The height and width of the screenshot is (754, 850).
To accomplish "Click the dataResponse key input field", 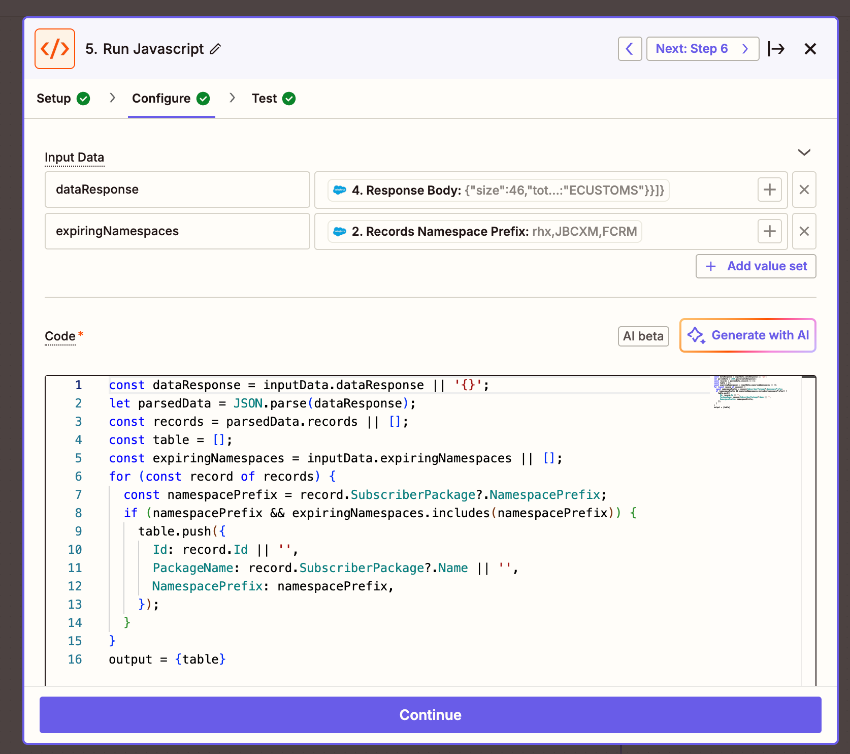I will coord(177,190).
